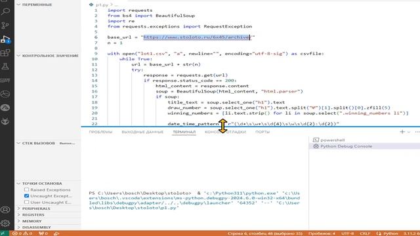
Task: Switch to the КОНСОЛЬ ОТЛАДКИ tab
Action: [x=225, y=132]
